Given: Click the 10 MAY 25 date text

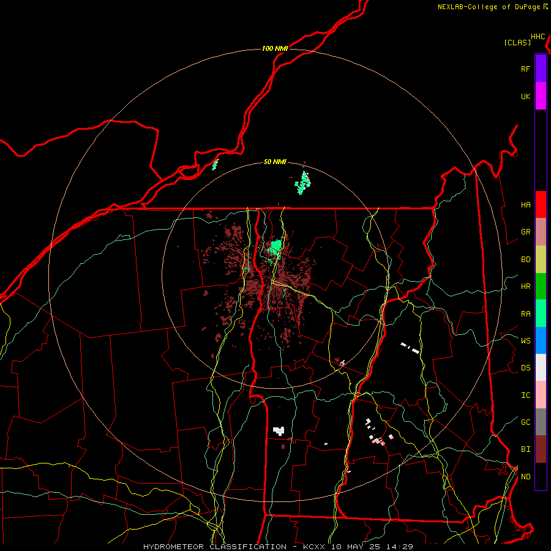Looking at the screenshot, I should click(356, 547).
